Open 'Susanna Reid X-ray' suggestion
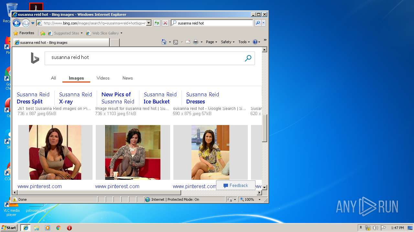Viewport: 414px width, 232px height. point(75,98)
